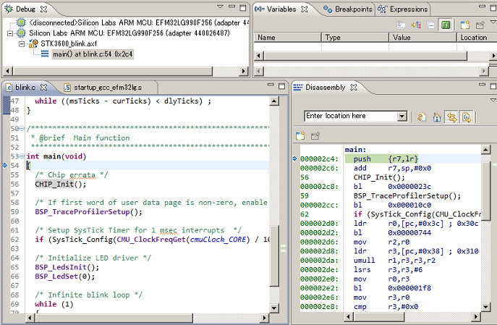
Task: Toggle Show Source in Disassembly
Action: (x=467, y=117)
